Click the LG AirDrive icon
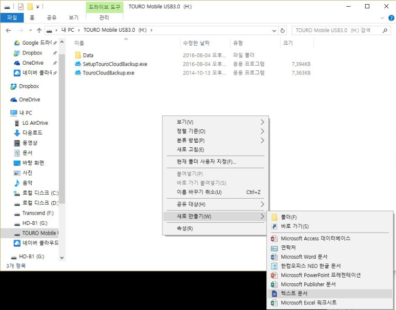Screen dimensions: 396x310 click(17, 123)
